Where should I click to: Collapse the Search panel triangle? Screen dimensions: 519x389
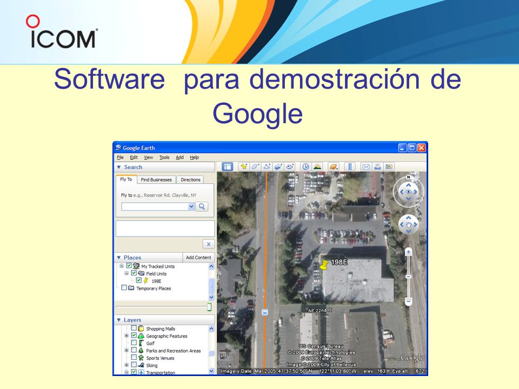[119, 167]
